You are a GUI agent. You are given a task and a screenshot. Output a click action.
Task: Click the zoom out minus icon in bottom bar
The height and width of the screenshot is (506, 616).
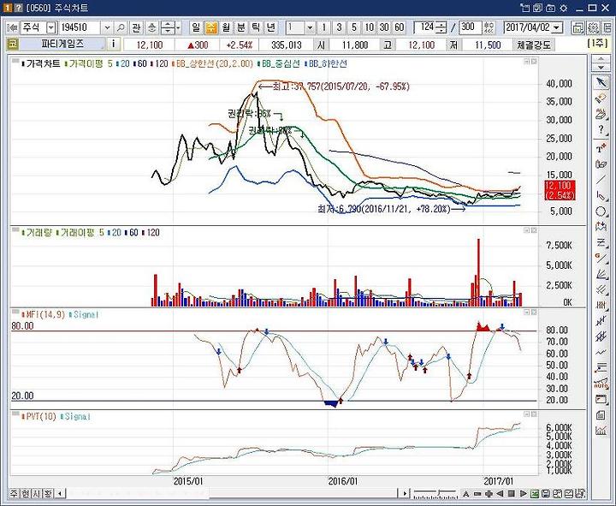pos(477,494)
